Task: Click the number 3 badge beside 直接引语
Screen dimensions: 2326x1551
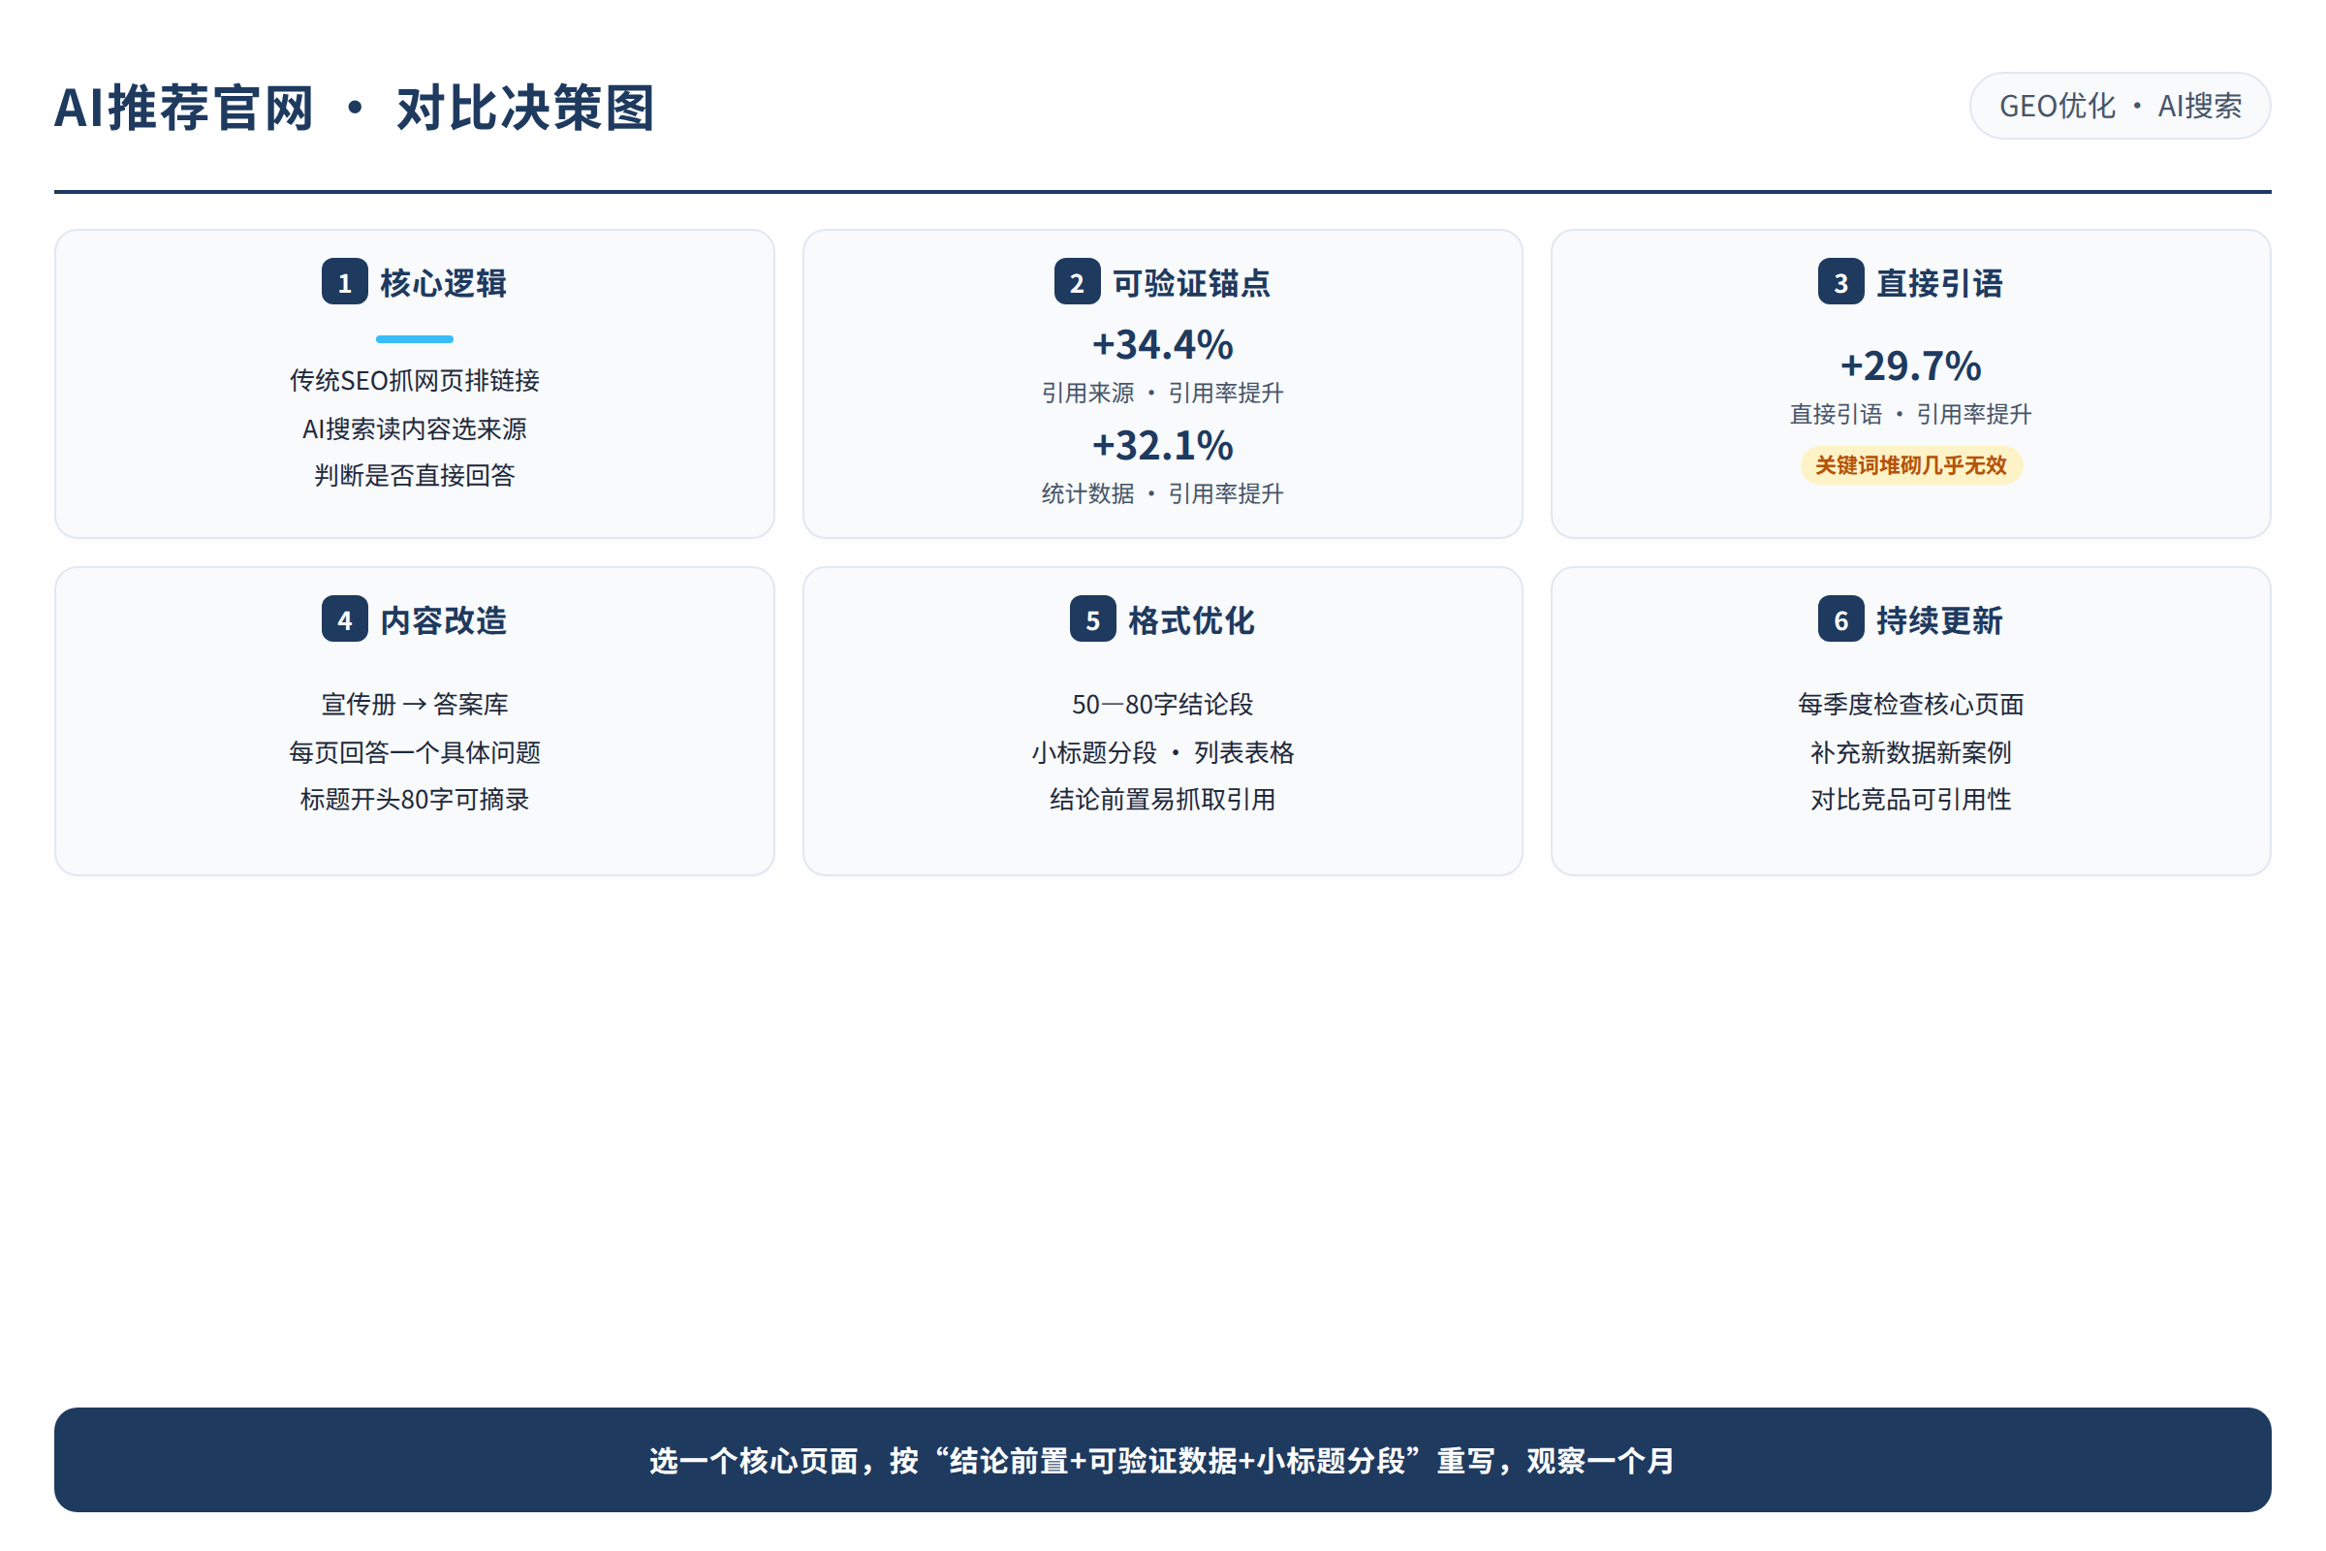Action: pos(1840,282)
